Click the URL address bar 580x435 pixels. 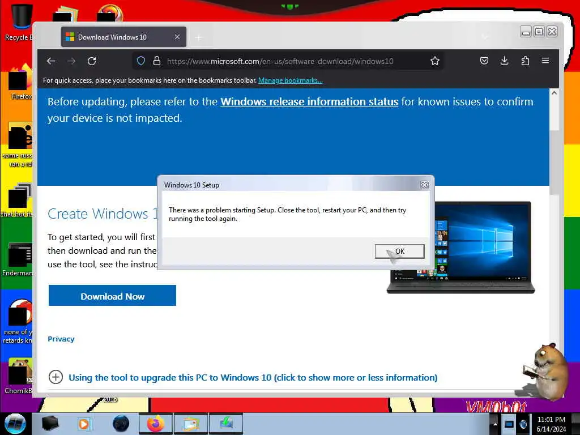pyautogui.click(x=280, y=61)
